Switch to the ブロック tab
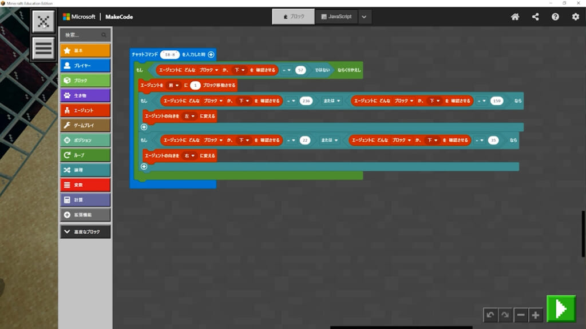 293,17
